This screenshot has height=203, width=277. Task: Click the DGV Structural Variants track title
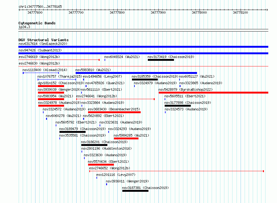tap(44, 40)
